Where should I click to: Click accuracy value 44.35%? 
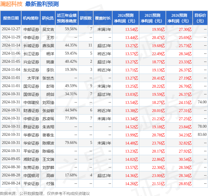pos(71,45)
